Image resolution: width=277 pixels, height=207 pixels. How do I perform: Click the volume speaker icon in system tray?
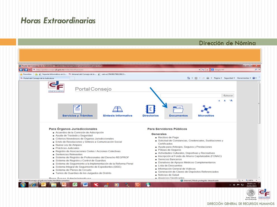click(234, 185)
